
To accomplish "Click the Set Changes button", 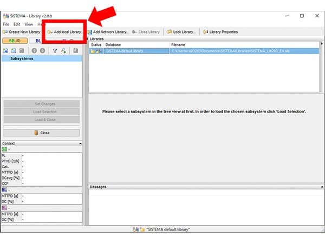I will coord(42,104).
